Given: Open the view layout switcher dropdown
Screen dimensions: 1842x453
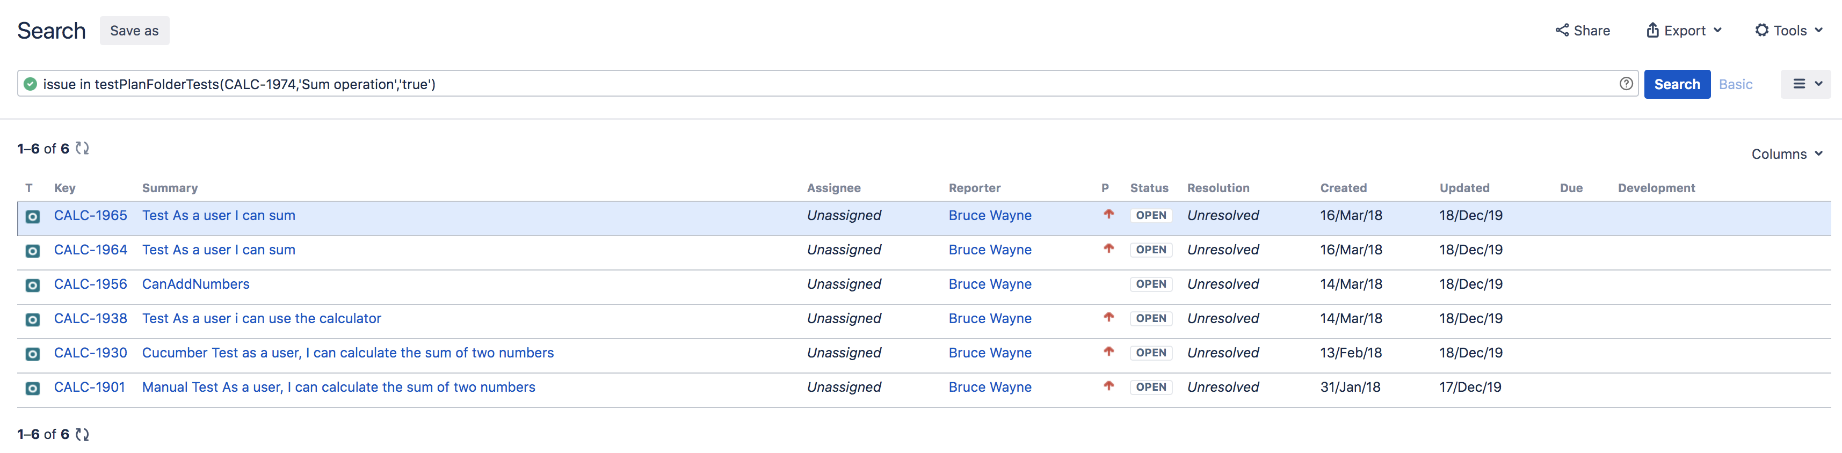Looking at the screenshot, I should coord(1805,84).
